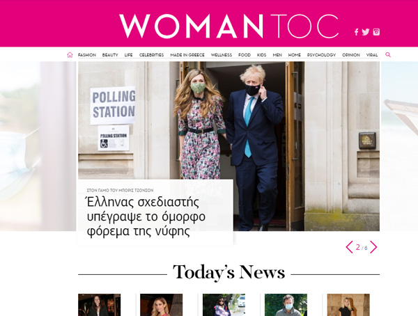418x316 pixels.
Task: Go to Wellness section
Action: pyautogui.click(x=222, y=55)
